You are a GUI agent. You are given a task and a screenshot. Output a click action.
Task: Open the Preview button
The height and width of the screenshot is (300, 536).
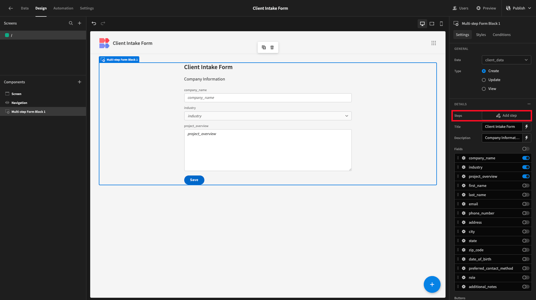pyautogui.click(x=486, y=8)
